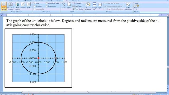Switch to Web Layout view
Screen dimensions: 169x95
click(x=17, y=6)
